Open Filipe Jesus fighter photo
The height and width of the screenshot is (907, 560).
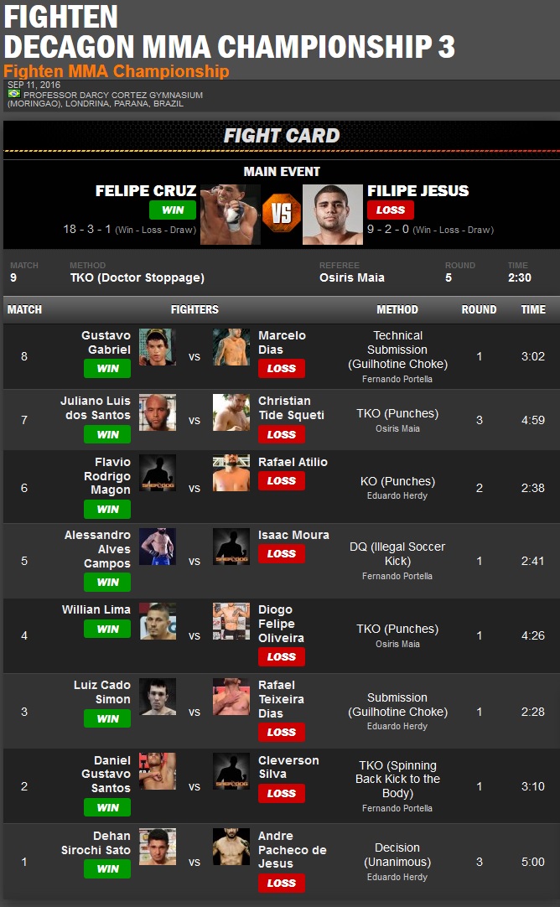click(333, 214)
